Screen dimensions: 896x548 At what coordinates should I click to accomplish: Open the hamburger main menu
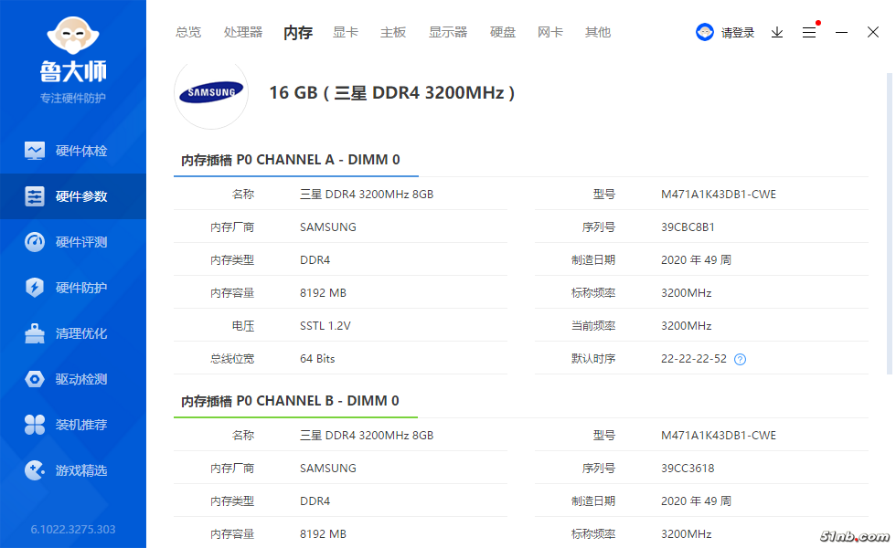[x=809, y=33]
